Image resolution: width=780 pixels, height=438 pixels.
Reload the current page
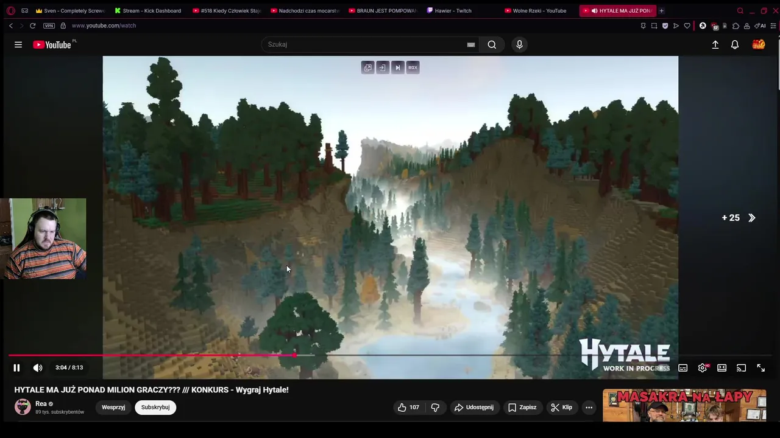point(32,26)
